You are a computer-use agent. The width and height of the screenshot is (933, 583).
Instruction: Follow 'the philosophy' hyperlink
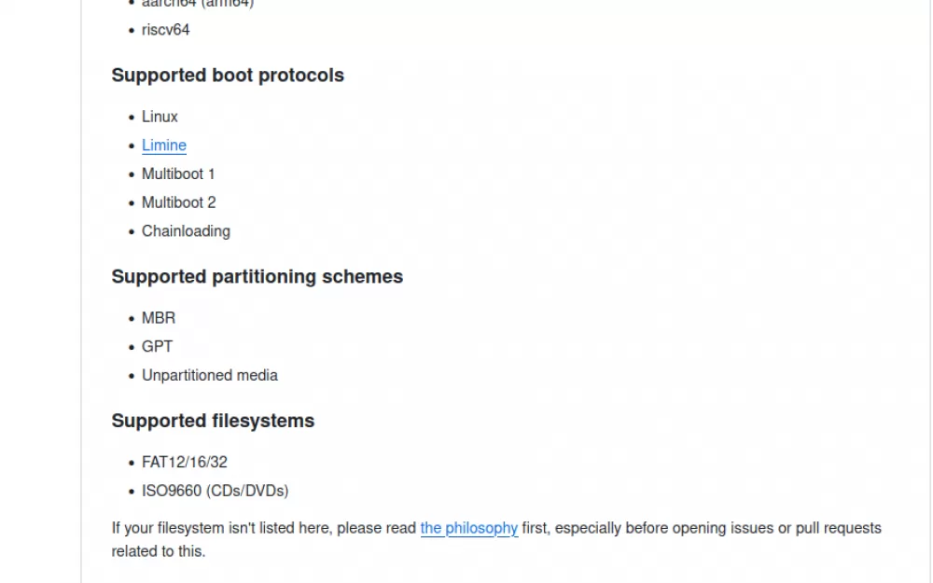[469, 528]
